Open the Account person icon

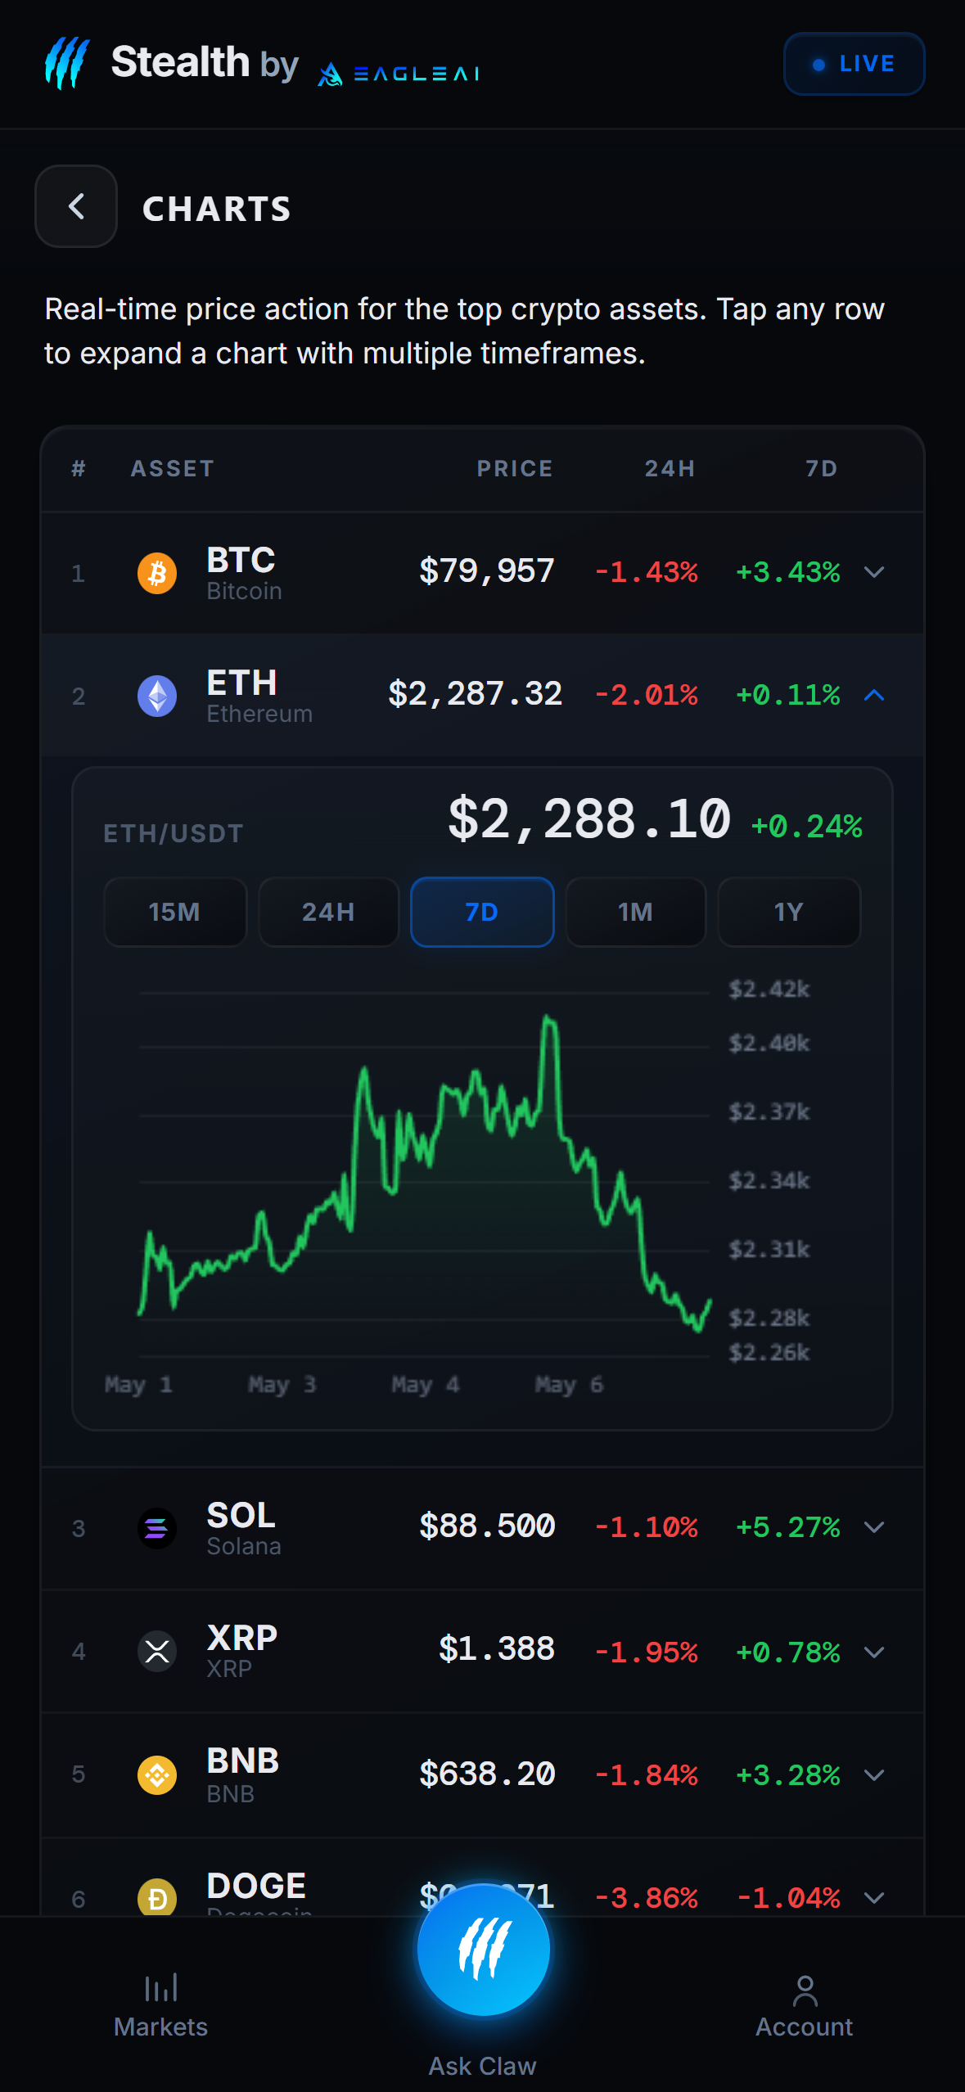805,1991
